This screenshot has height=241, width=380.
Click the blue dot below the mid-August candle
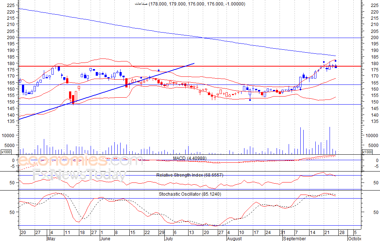[x=250, y=100]
